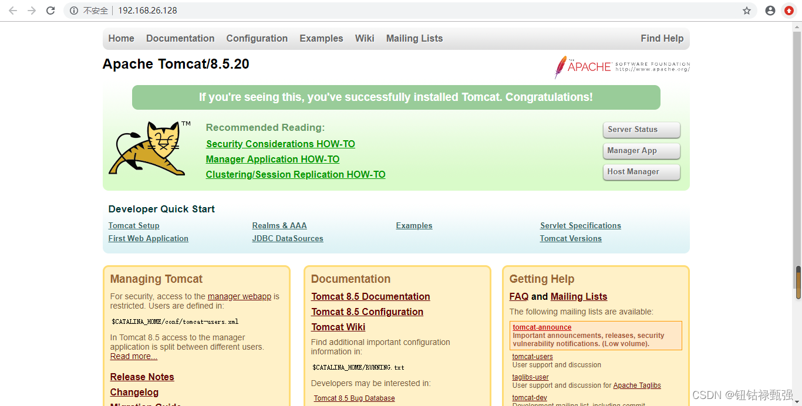Open the Tomcat Setup link
The width and height of the screenshot is (802, 406).
click(x=134, y=225)
